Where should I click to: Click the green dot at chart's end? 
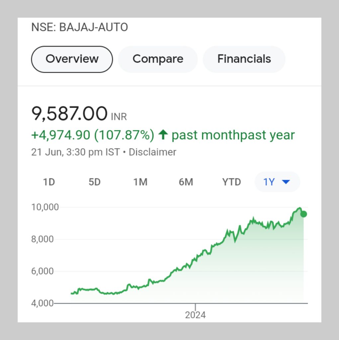tap(303, 214)
